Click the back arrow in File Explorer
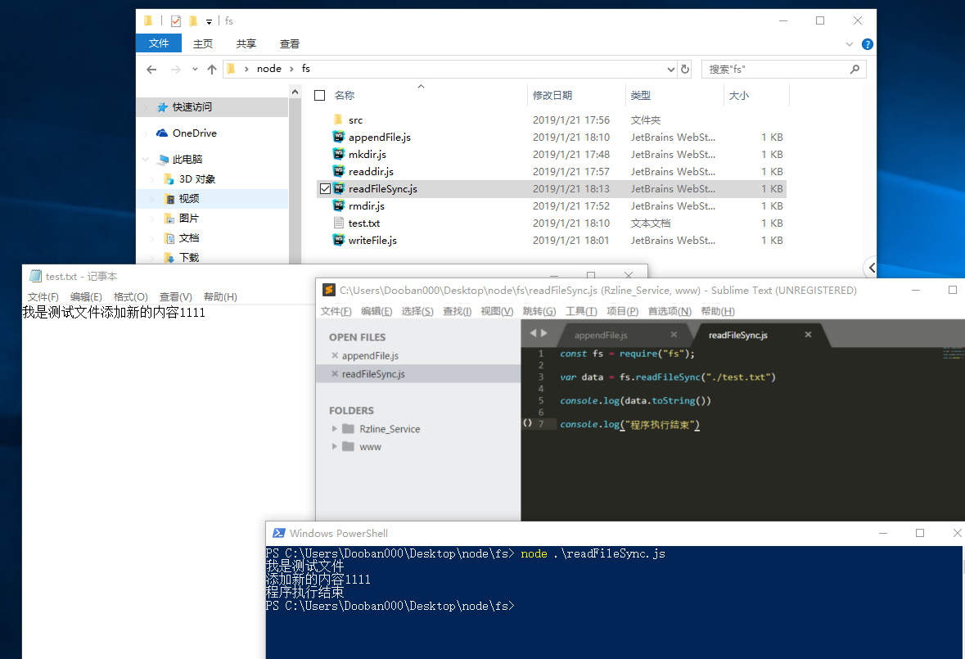 pyautogui.click(x=151, y=70)
